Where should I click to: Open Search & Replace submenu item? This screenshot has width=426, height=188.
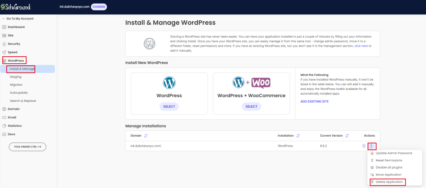click(x=23, y=101)
